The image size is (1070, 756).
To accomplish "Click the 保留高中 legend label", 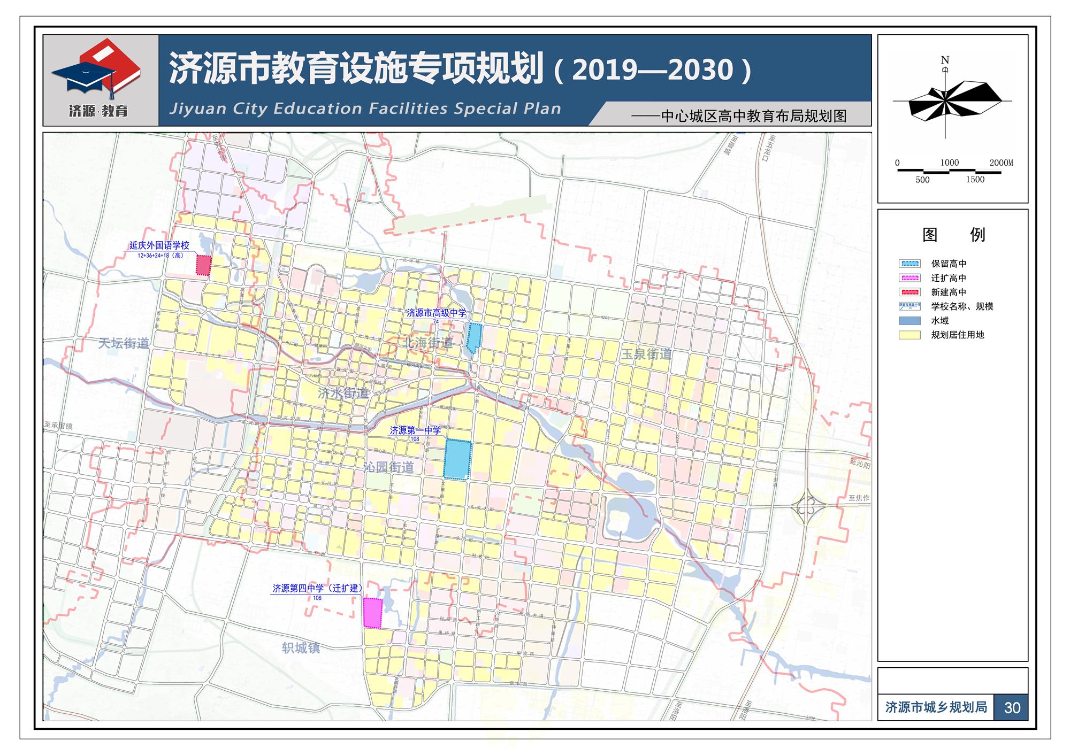I will pyautogui.click(x=949, y=264).
